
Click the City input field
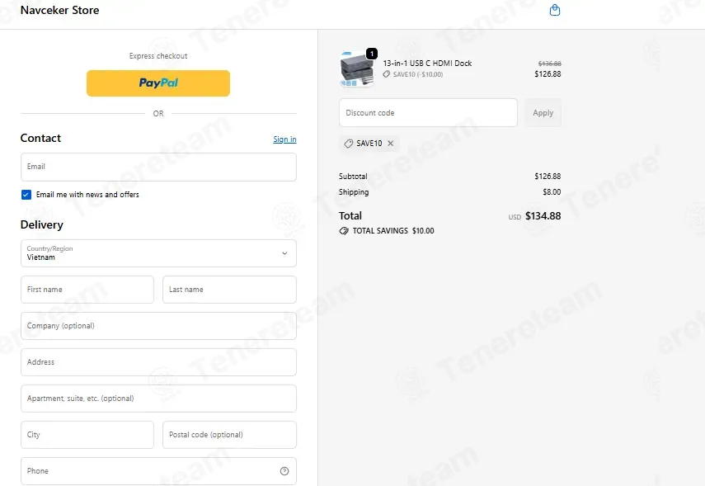pos(87,435)
